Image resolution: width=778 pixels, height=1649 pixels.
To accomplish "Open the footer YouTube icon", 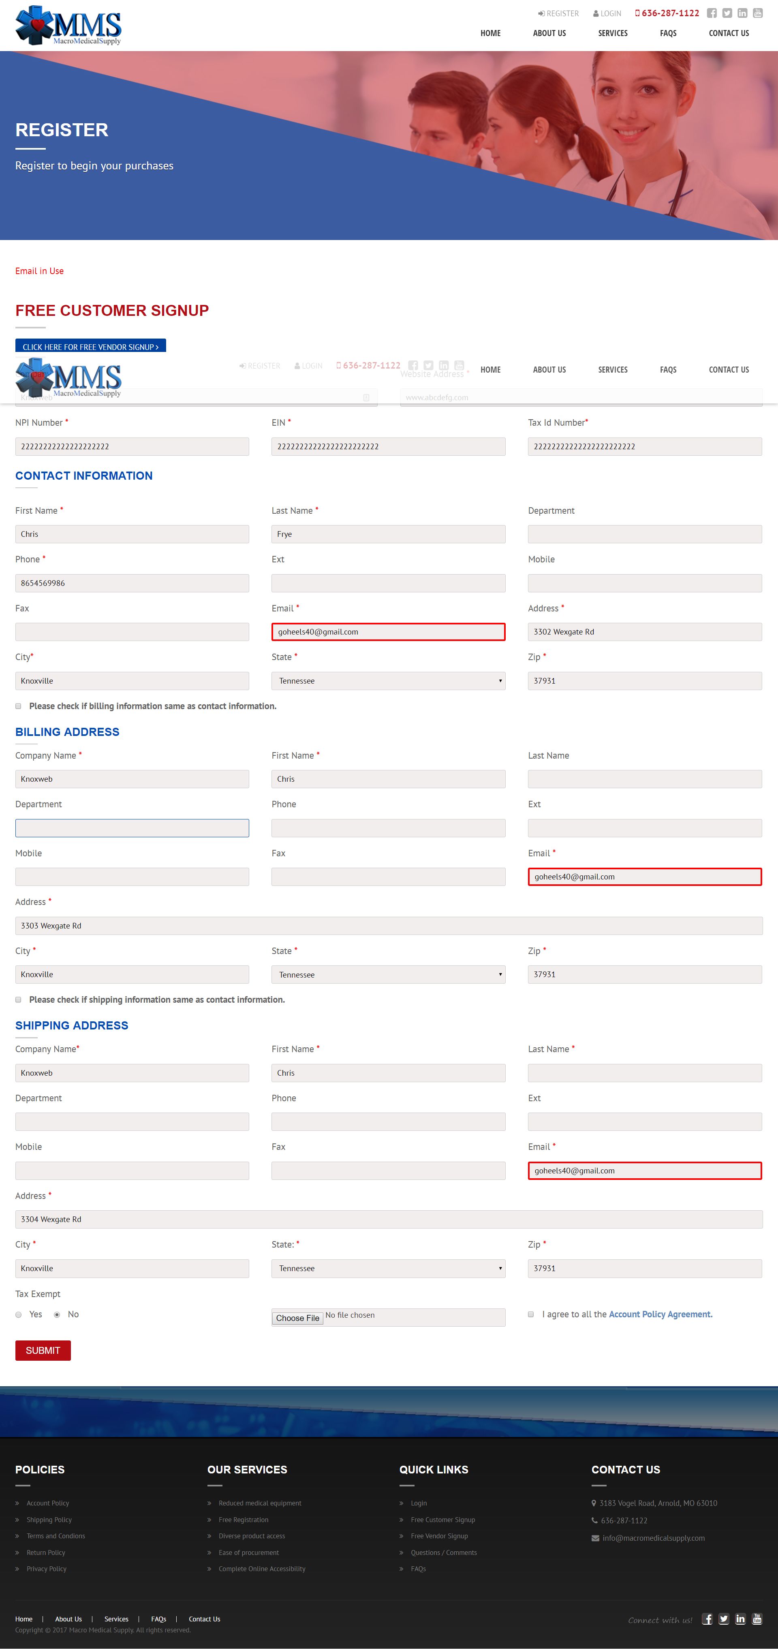I will 757,1619.
